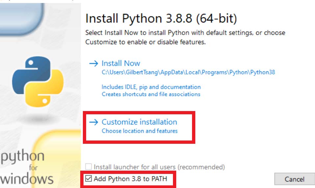Click the 'Select Install Now' description paragraph
The height and width of the screenshot is (188, 315).
(x=185, y=37)
